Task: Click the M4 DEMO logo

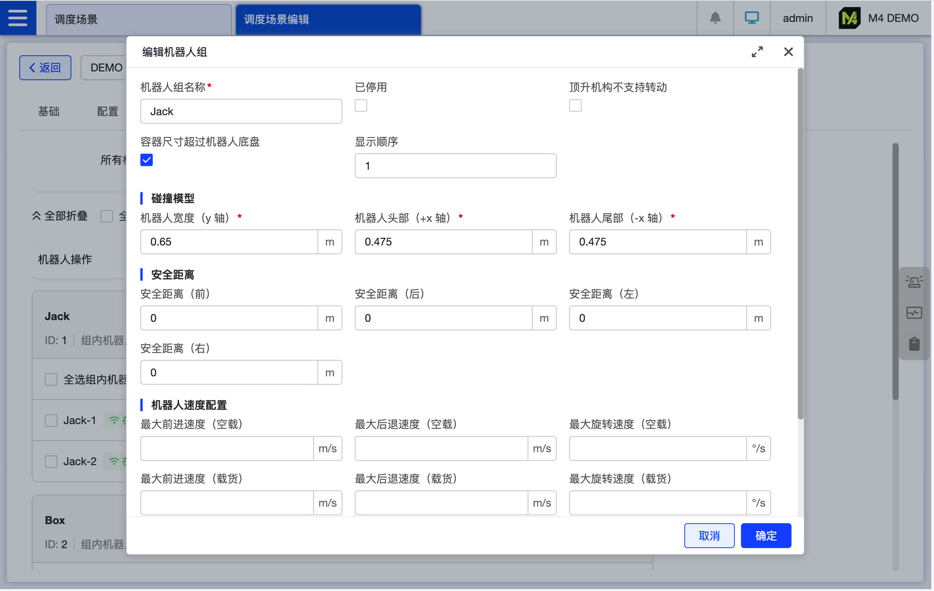Action: (850, 18)
